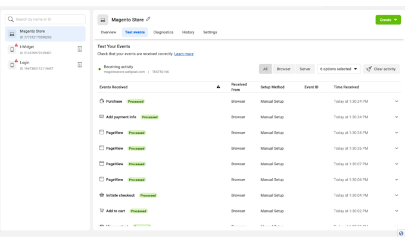Viewport: 405px width, 243px height.
Task: Click the Receiving activity status text
Action: point(119,67)
